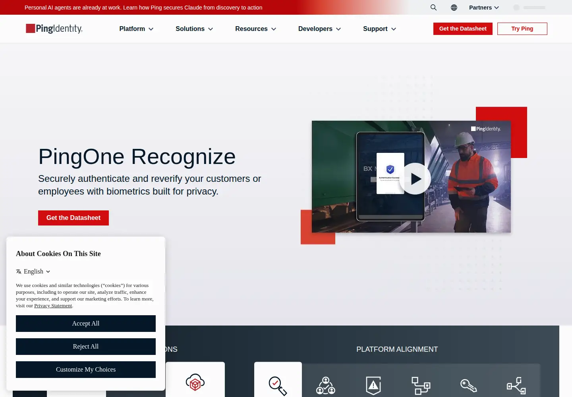Open the English language selector chevron
572x397 pixels.
click(48, 272)
